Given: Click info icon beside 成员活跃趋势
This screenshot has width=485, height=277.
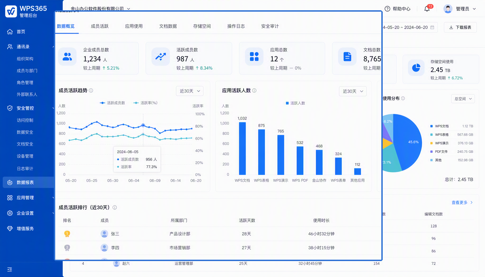Looking at the screenshot, I should click(91, 91).
